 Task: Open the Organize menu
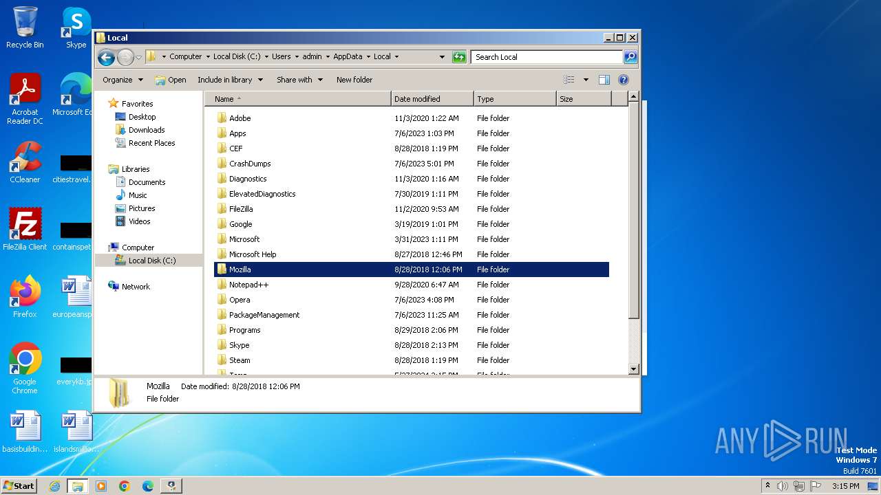coord(123,80)
